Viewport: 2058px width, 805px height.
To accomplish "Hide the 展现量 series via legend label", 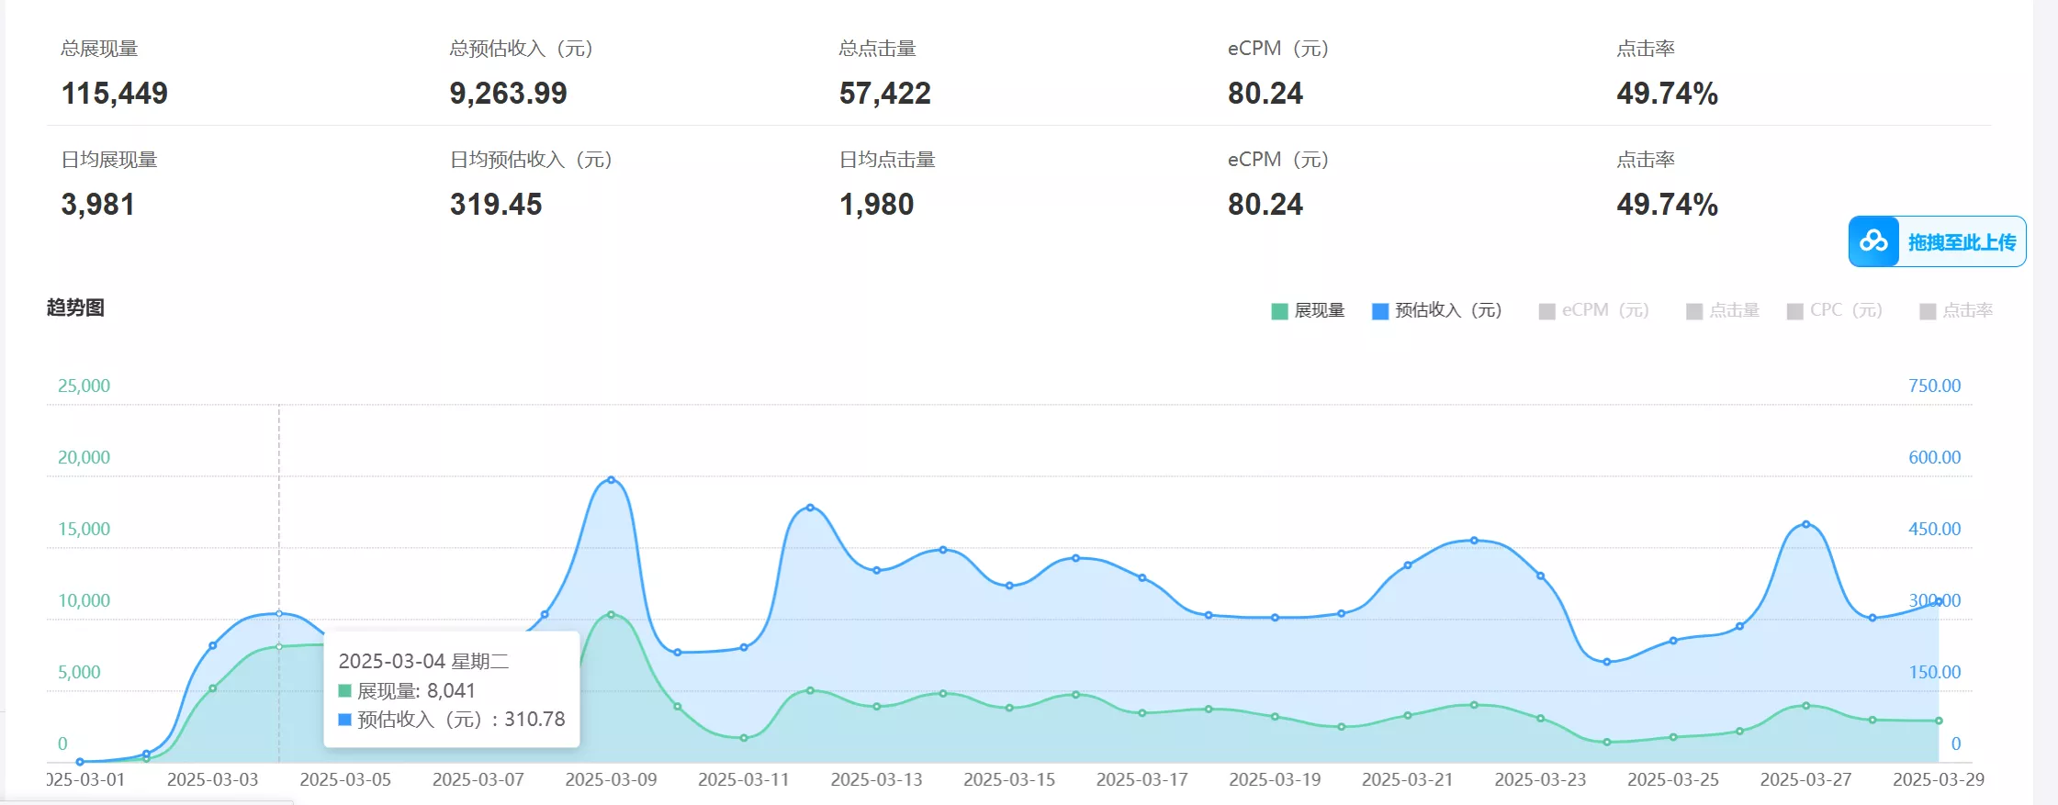I will pos(1319,311).
